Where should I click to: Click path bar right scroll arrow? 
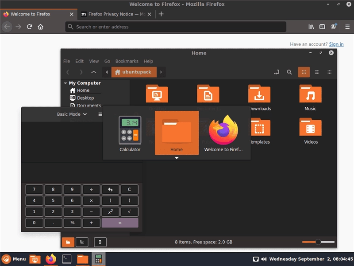click(x=161, y=72)
